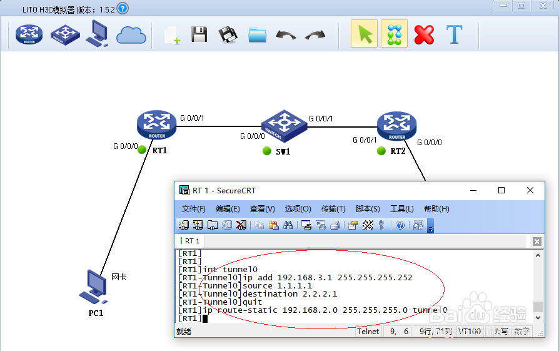
Task: Select the PC1 computer on the canvas
Action: click(94, 288)
